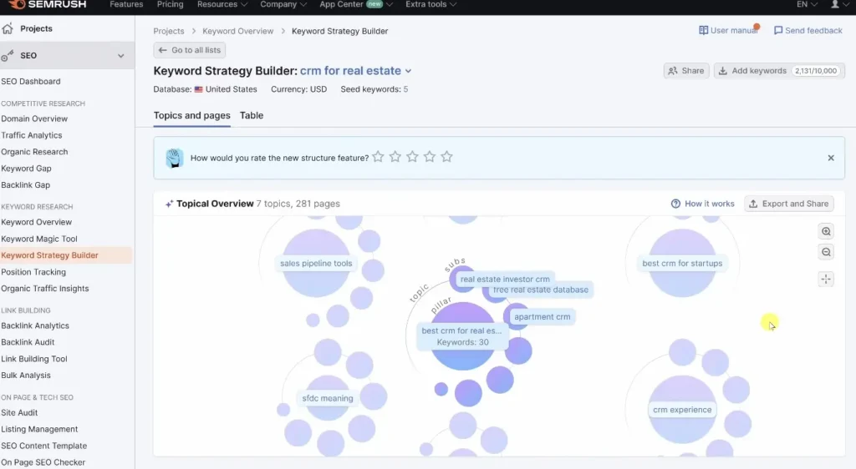Rate two stars
The width and height of the screenshot is (856, 469).
point(395,157)
